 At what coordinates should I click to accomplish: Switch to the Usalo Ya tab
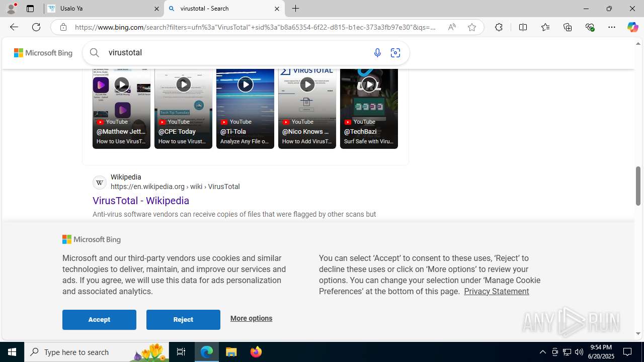pyautogui.click(x=104, y=9)
